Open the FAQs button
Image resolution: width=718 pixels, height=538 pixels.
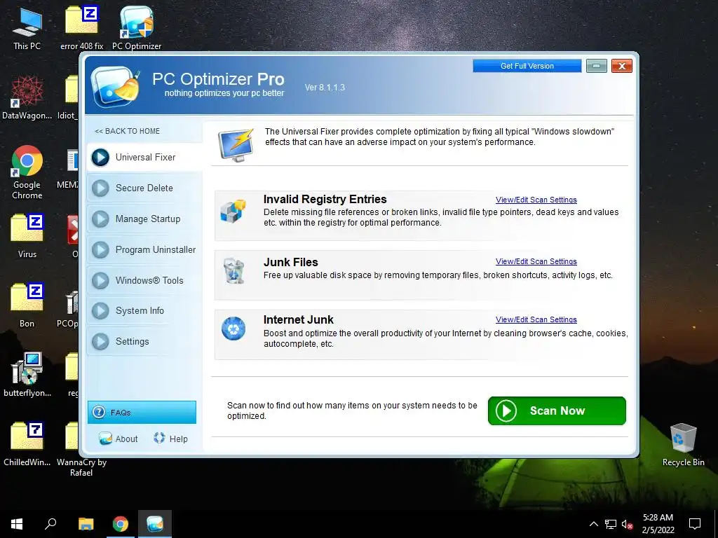pos(142,412)
